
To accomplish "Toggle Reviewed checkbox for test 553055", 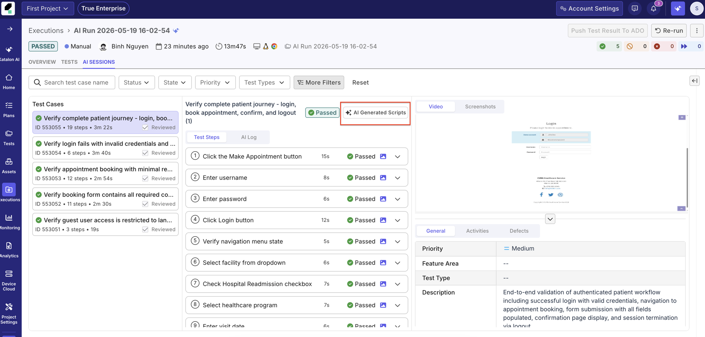I will (x=145, y=127).
